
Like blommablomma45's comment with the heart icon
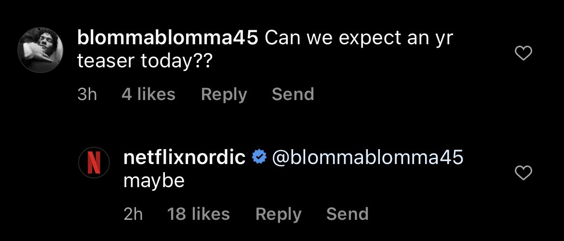(524, 53)
